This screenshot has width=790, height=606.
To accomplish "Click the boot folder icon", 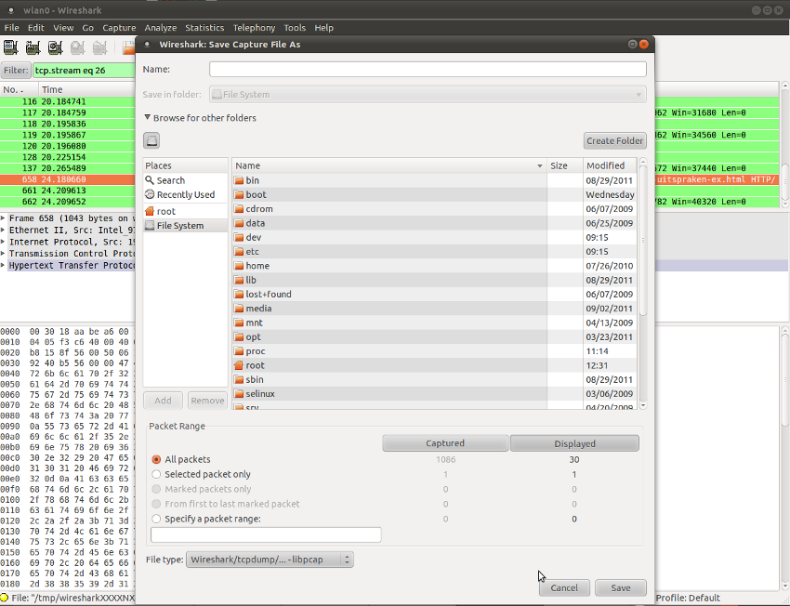I will [x=239, y=194].
